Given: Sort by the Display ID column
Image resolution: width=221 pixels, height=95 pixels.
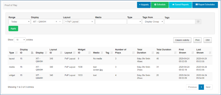Looking at the screenshot, I should 26,51.
